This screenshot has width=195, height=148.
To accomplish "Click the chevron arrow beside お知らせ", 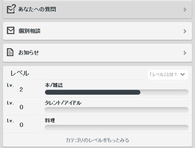I will point(185,53).
